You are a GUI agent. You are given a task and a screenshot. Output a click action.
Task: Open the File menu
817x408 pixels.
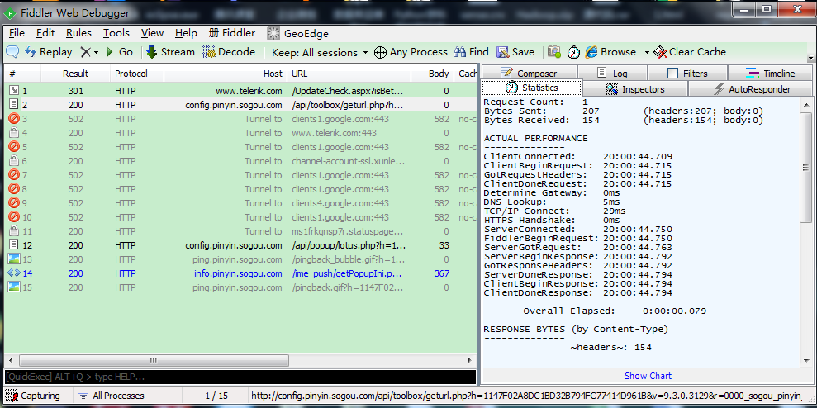coord(17,33)
